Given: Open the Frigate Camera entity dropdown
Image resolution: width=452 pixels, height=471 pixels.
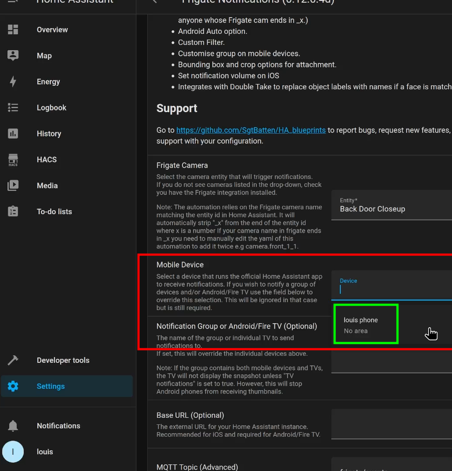Looking at the screenshot, I should (x=392, y=205).
